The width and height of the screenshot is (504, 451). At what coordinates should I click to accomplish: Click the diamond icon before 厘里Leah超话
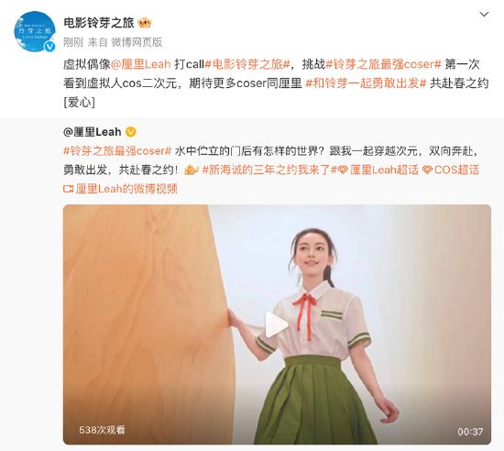(343, 170)
